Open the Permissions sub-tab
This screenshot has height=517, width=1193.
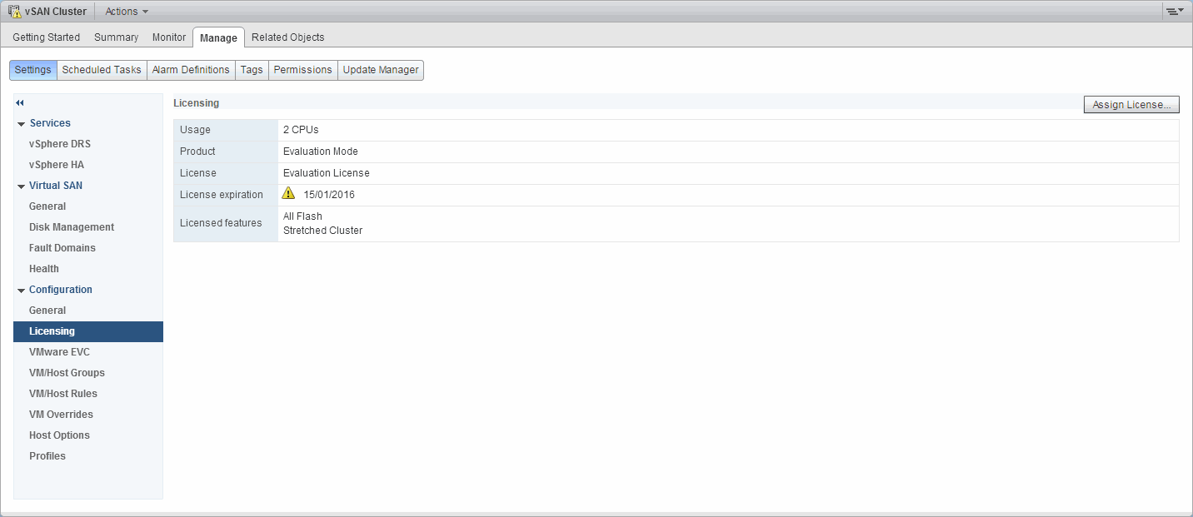pyautogui.click(x=302, y=70)
